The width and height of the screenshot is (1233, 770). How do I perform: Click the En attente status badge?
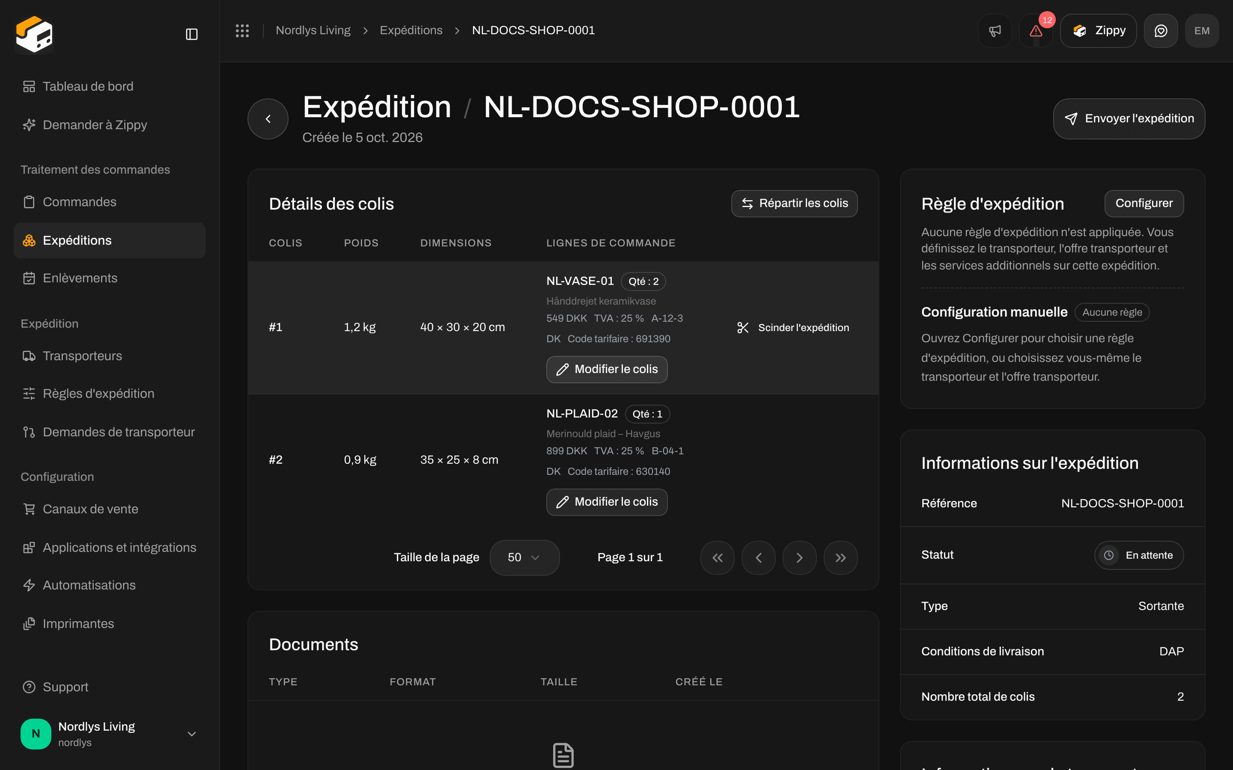coord(1138,555)
